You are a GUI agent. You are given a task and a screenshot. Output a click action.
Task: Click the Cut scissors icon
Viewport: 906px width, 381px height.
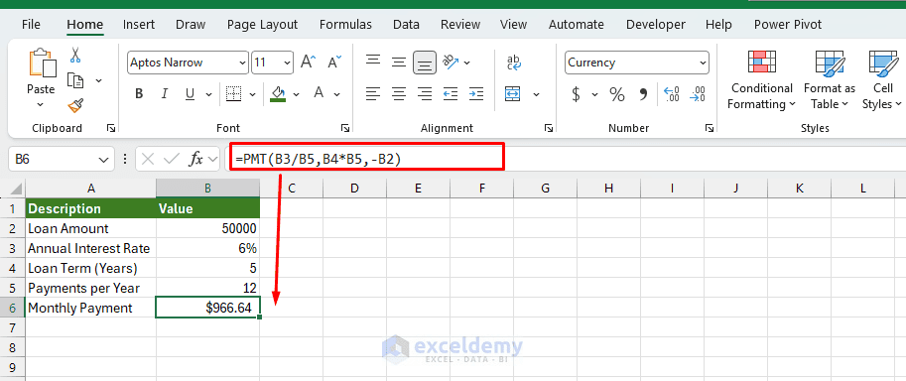point(75,55)
